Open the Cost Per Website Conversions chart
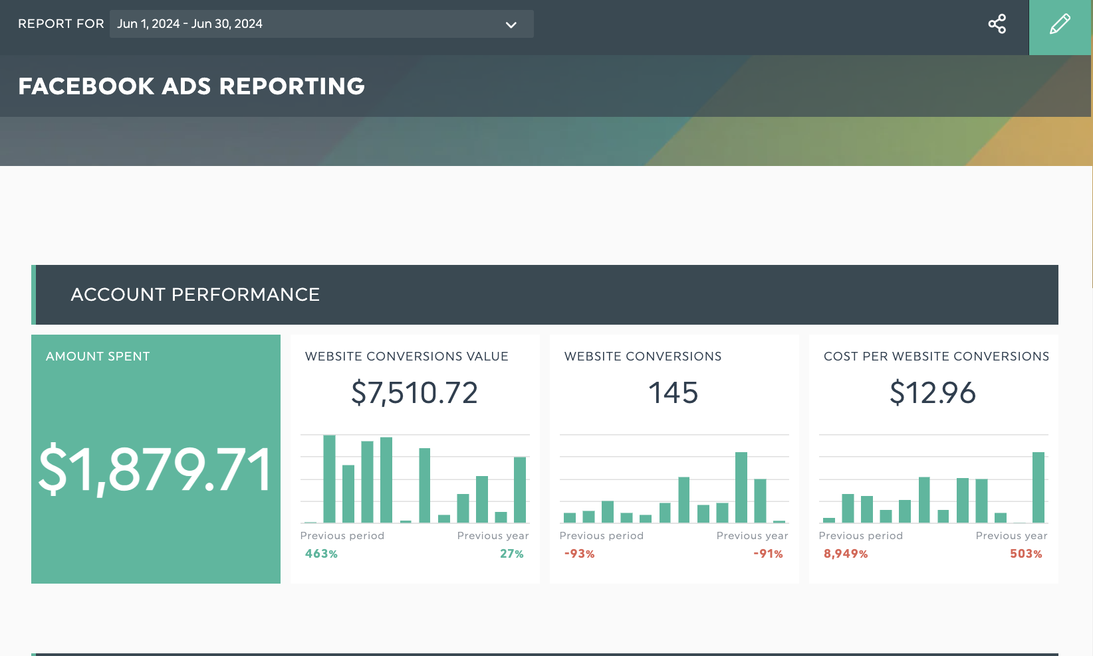 coord(933,479)
